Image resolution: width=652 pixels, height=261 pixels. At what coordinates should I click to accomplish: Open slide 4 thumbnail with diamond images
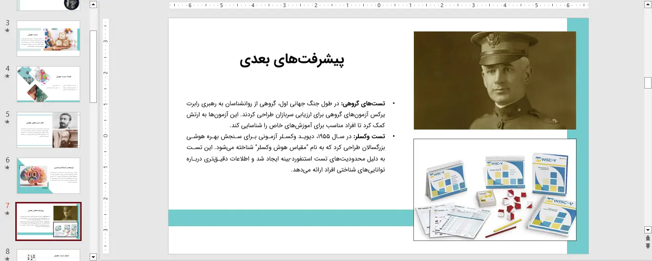click(x=49, y=84)
